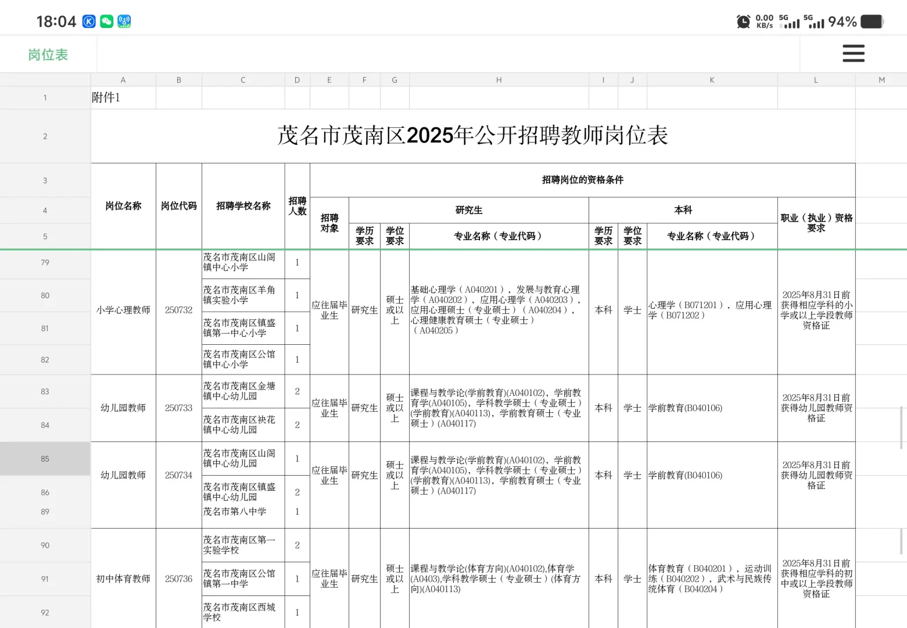Click 茂名市茂南区袂花镇中心幼儿园 cell
The height and width of the screenshot is (628, 907).
(243, 425)
